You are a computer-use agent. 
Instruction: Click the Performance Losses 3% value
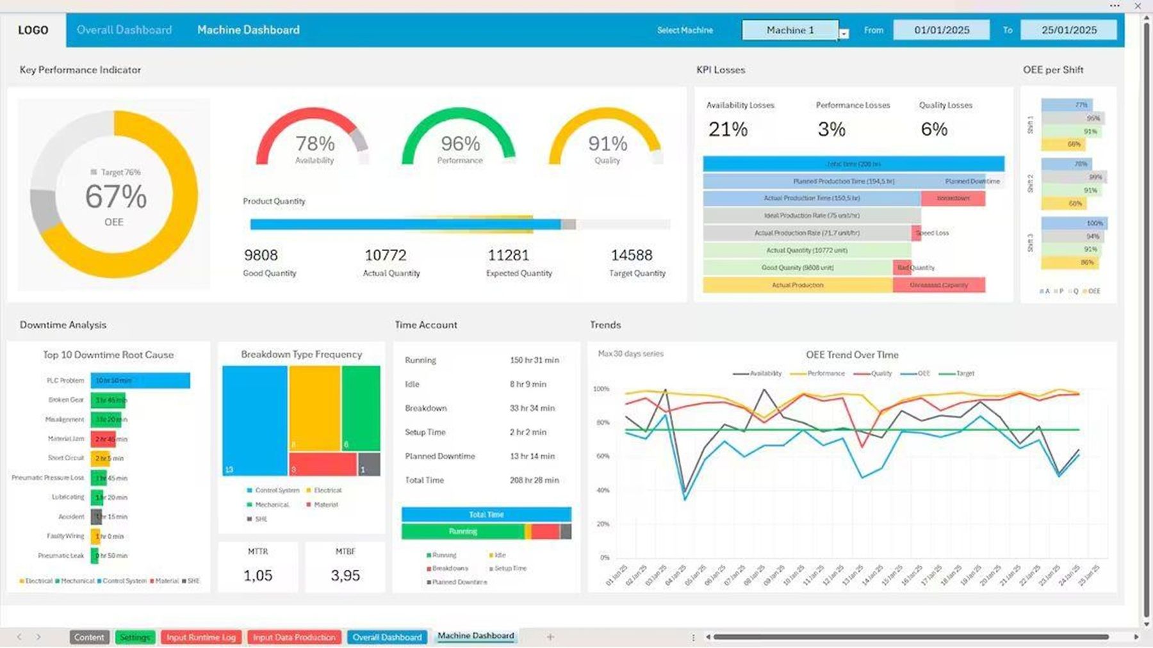[x=831, y=129]
